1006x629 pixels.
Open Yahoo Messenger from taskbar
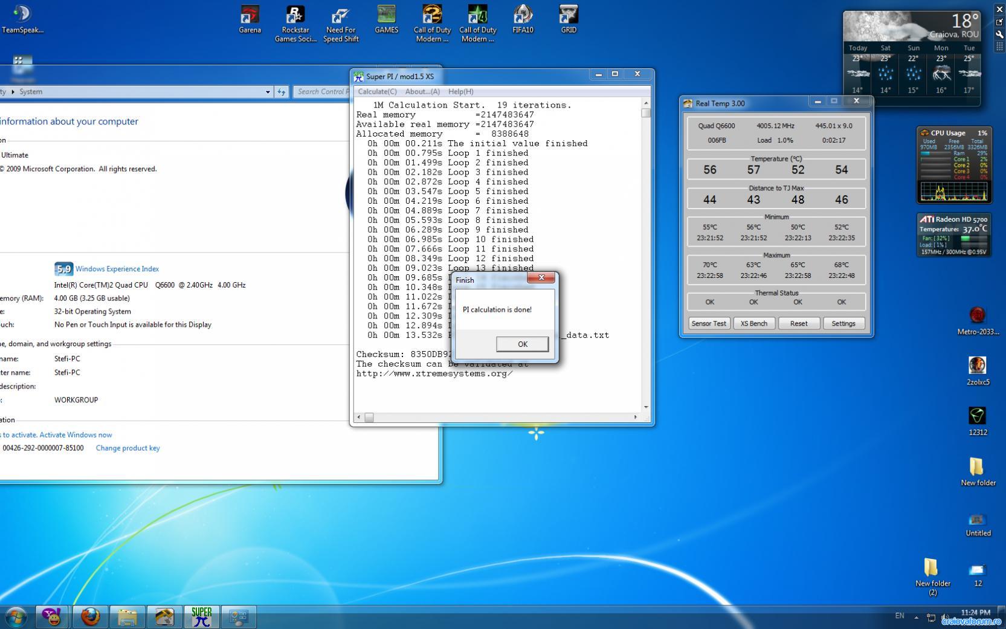pos(53,617)
